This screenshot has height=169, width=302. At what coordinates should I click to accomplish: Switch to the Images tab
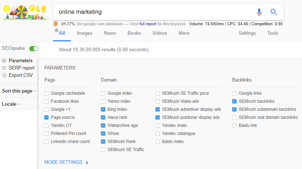point(84,33)
